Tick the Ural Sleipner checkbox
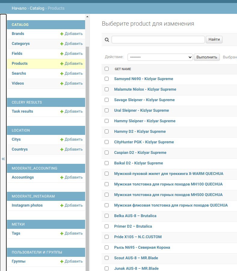237x271 pixels. [107, 111]
